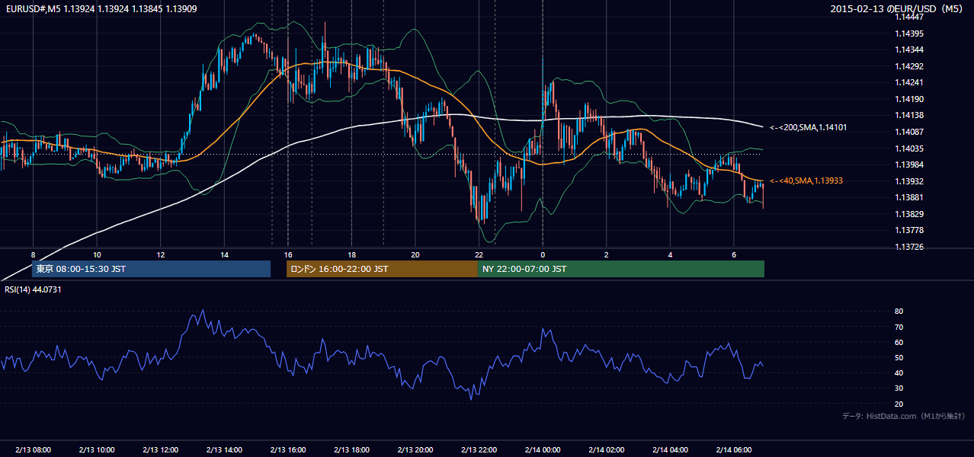Click price axis value 1.13829

coord(911,214)
